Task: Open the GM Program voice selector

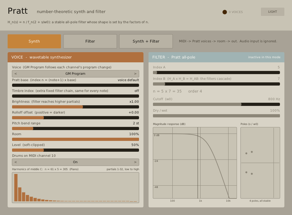Action: pos(76,74)
